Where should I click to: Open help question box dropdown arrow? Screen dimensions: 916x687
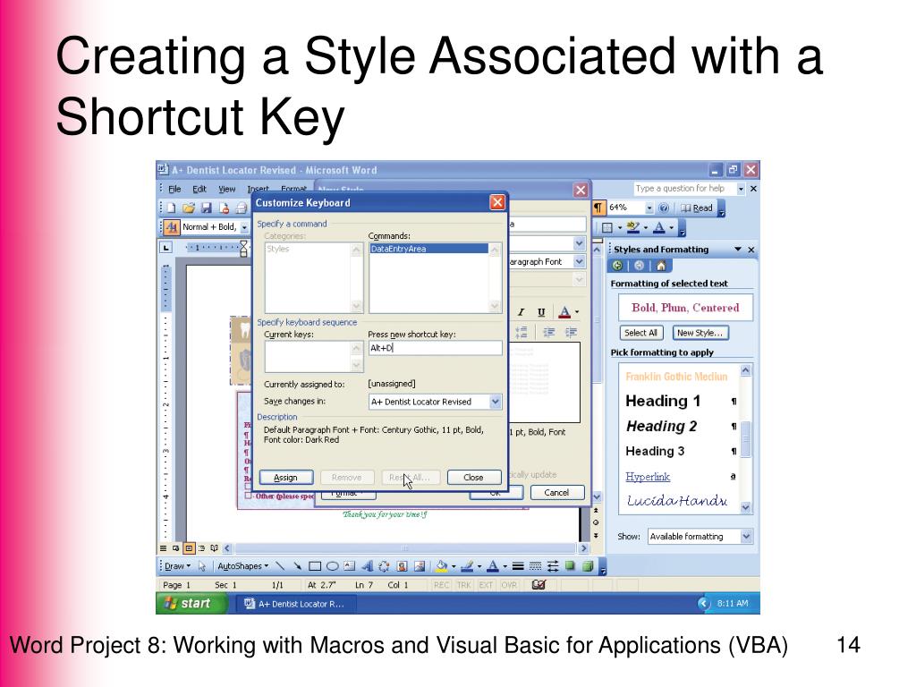741,189
